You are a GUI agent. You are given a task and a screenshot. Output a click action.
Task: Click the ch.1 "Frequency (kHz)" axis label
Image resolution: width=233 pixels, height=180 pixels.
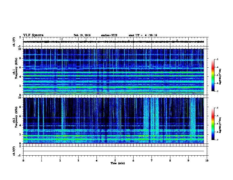[x=16, y=68]
